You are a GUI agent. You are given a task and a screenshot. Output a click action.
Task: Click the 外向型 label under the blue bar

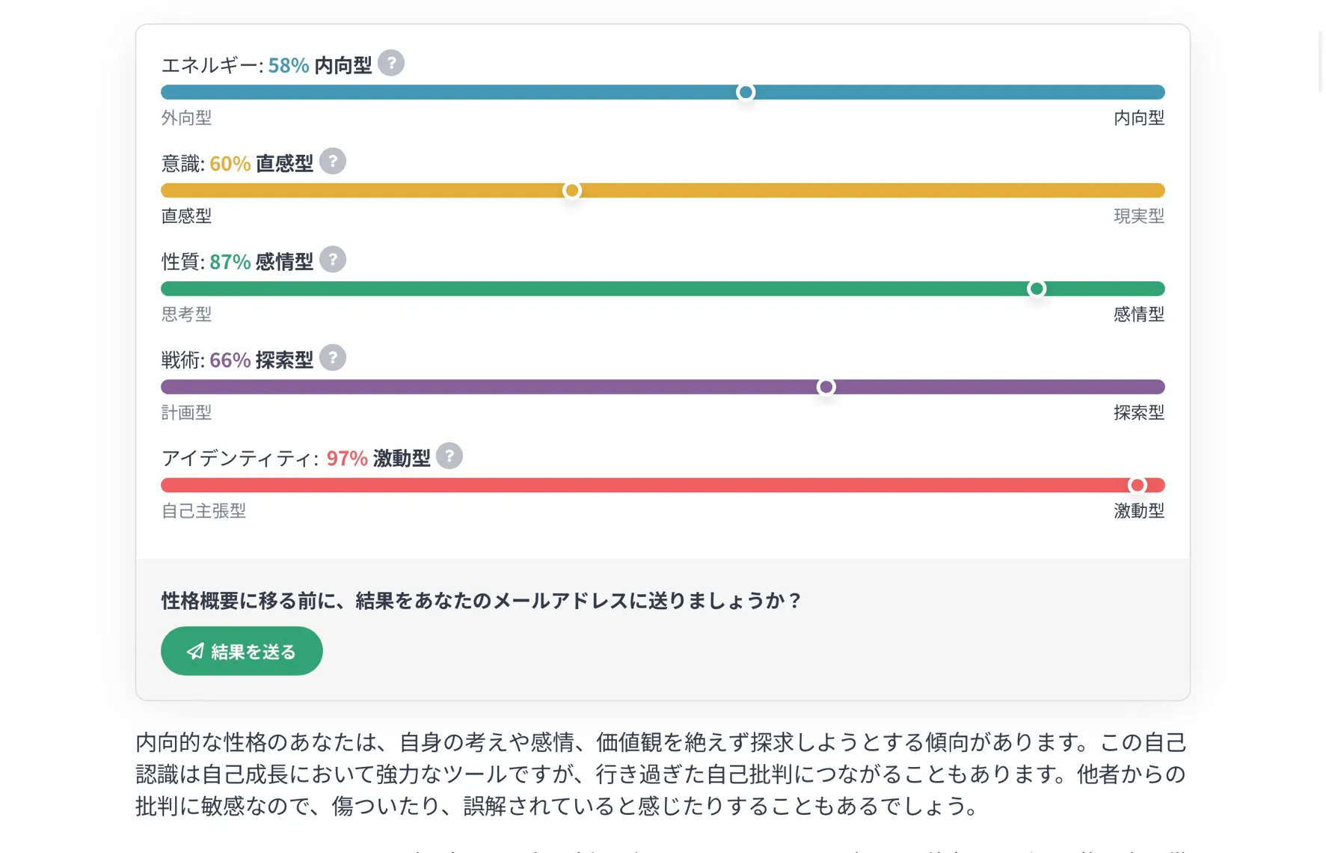point(187,118)
